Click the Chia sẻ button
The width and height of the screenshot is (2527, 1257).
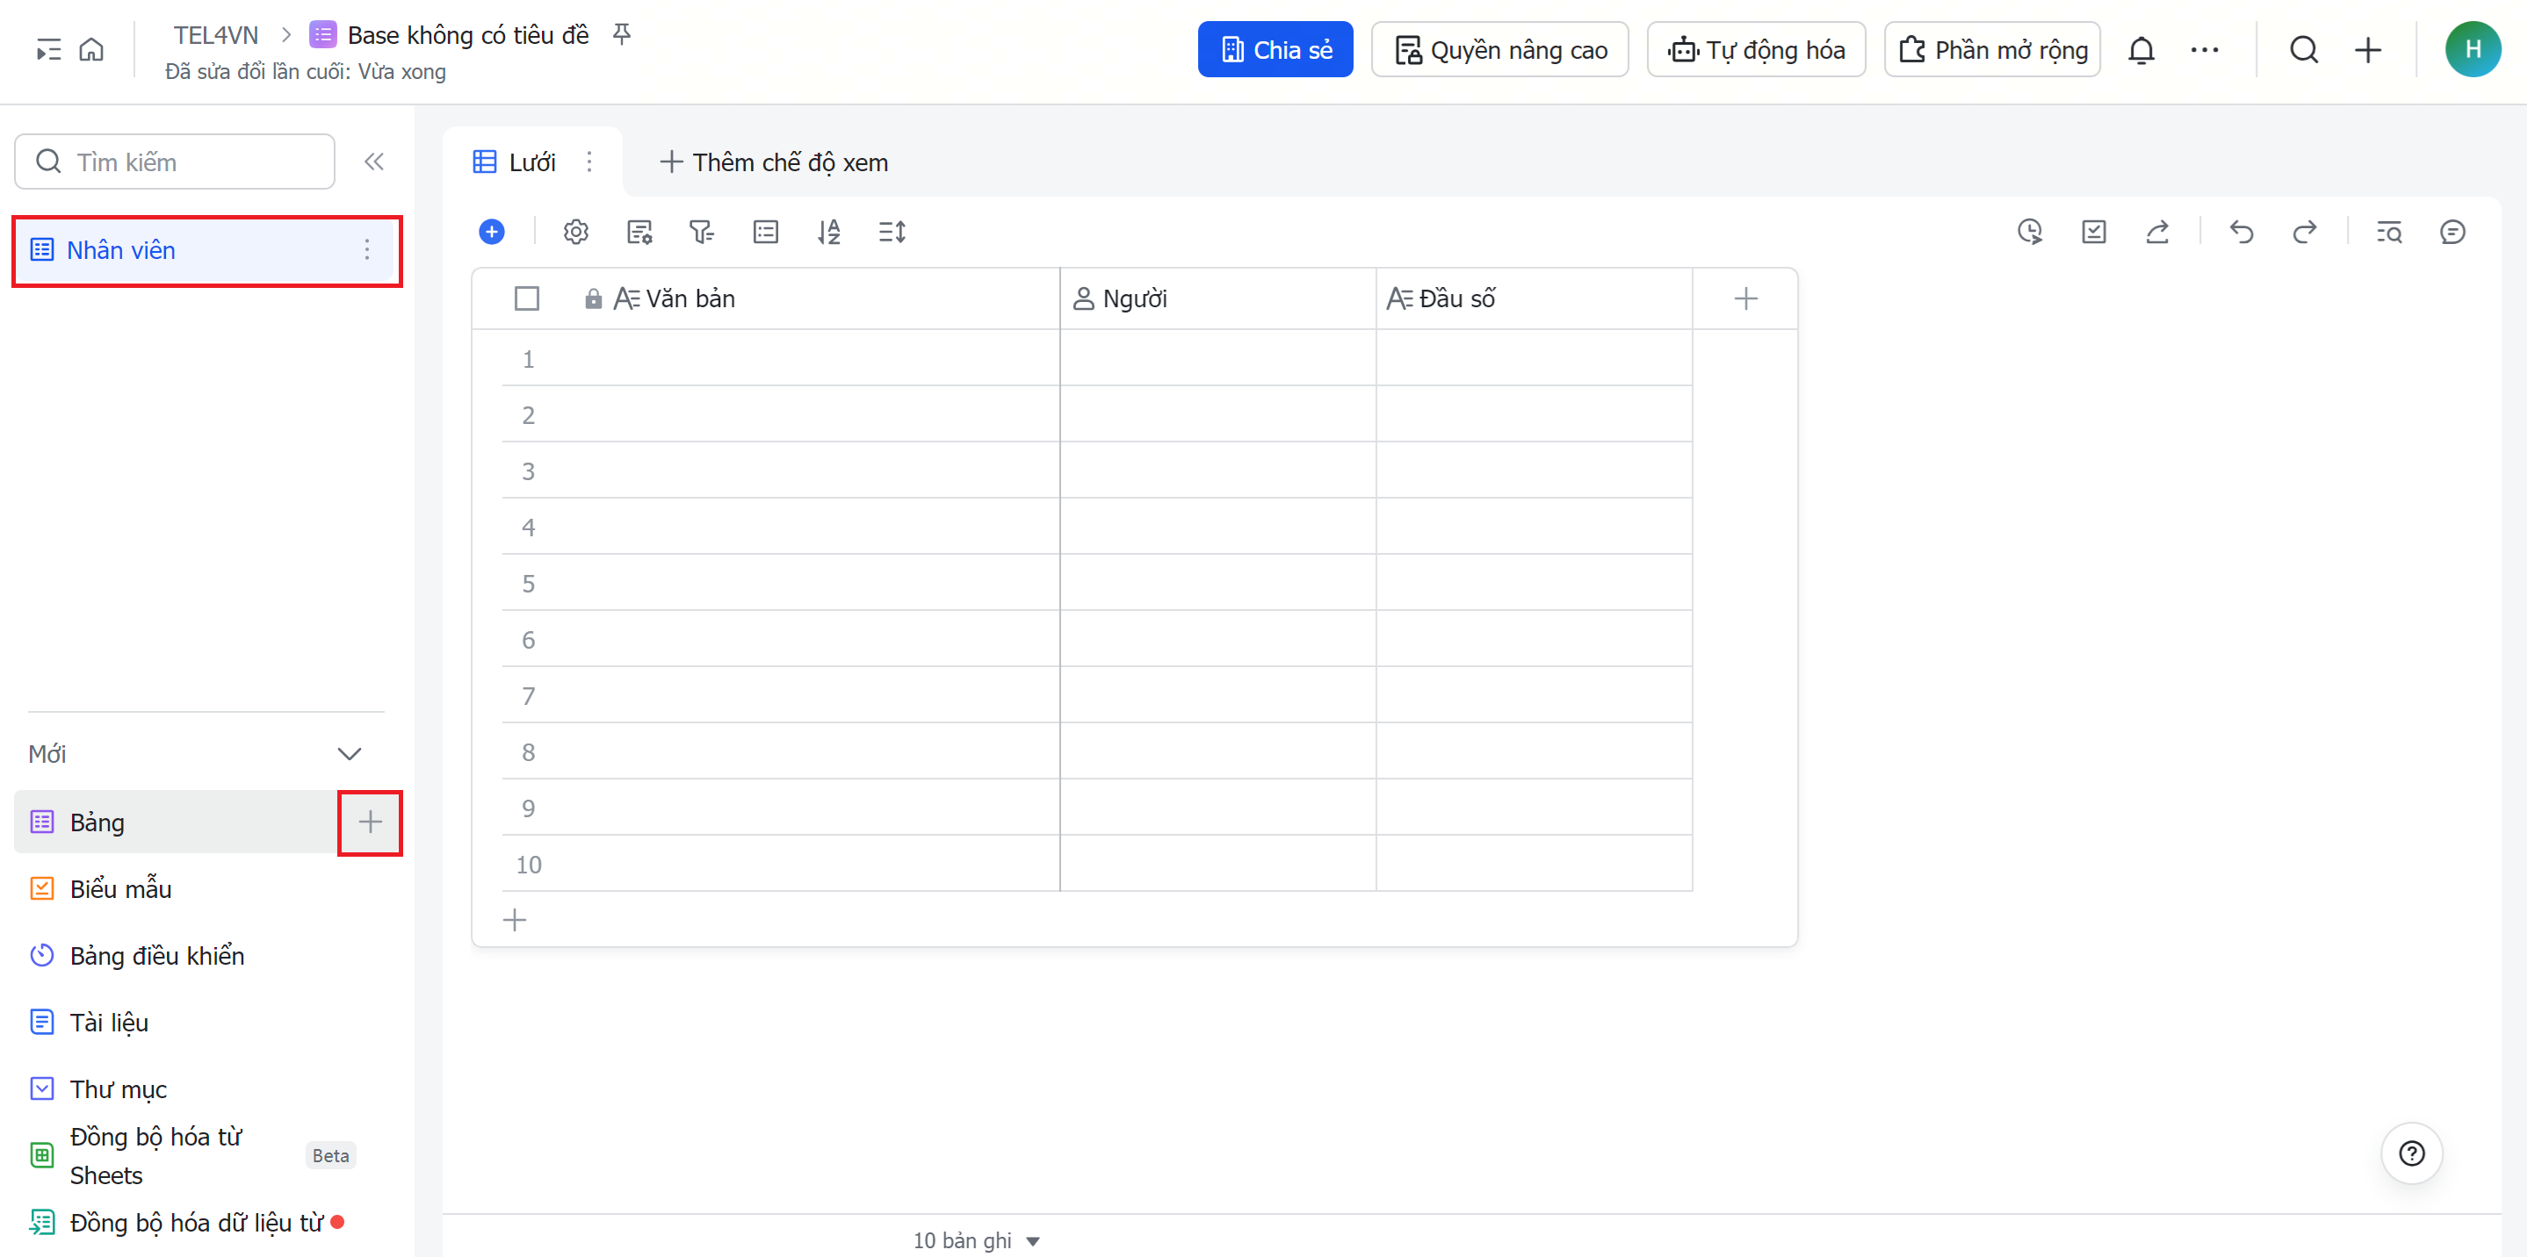(1274, 50)
